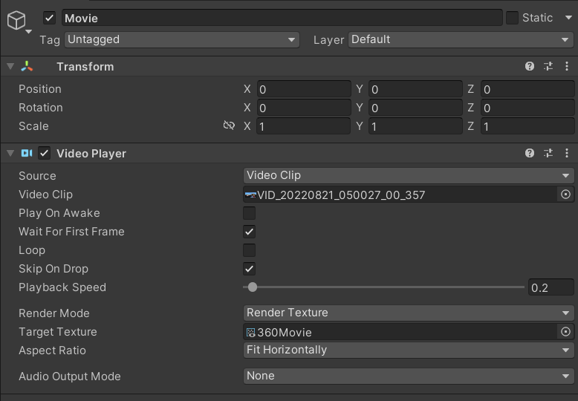Open Aspect Ratio dropdown showing Fit Horizontally
The width and height of the screenshot is (578, 401).
pyautogui.click(x=409, y=351)
